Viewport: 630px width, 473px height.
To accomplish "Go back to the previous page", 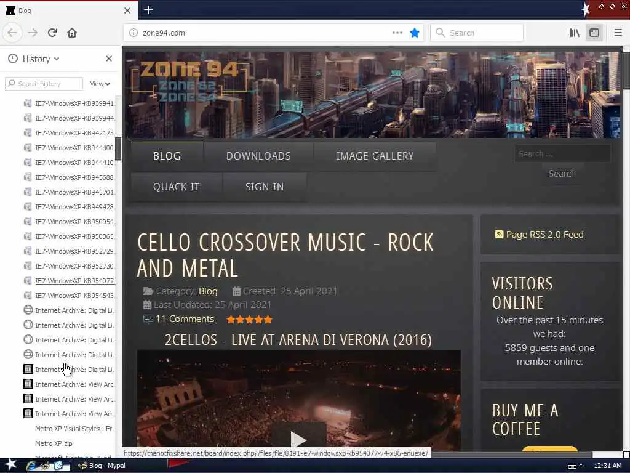I will coord(12,33).
